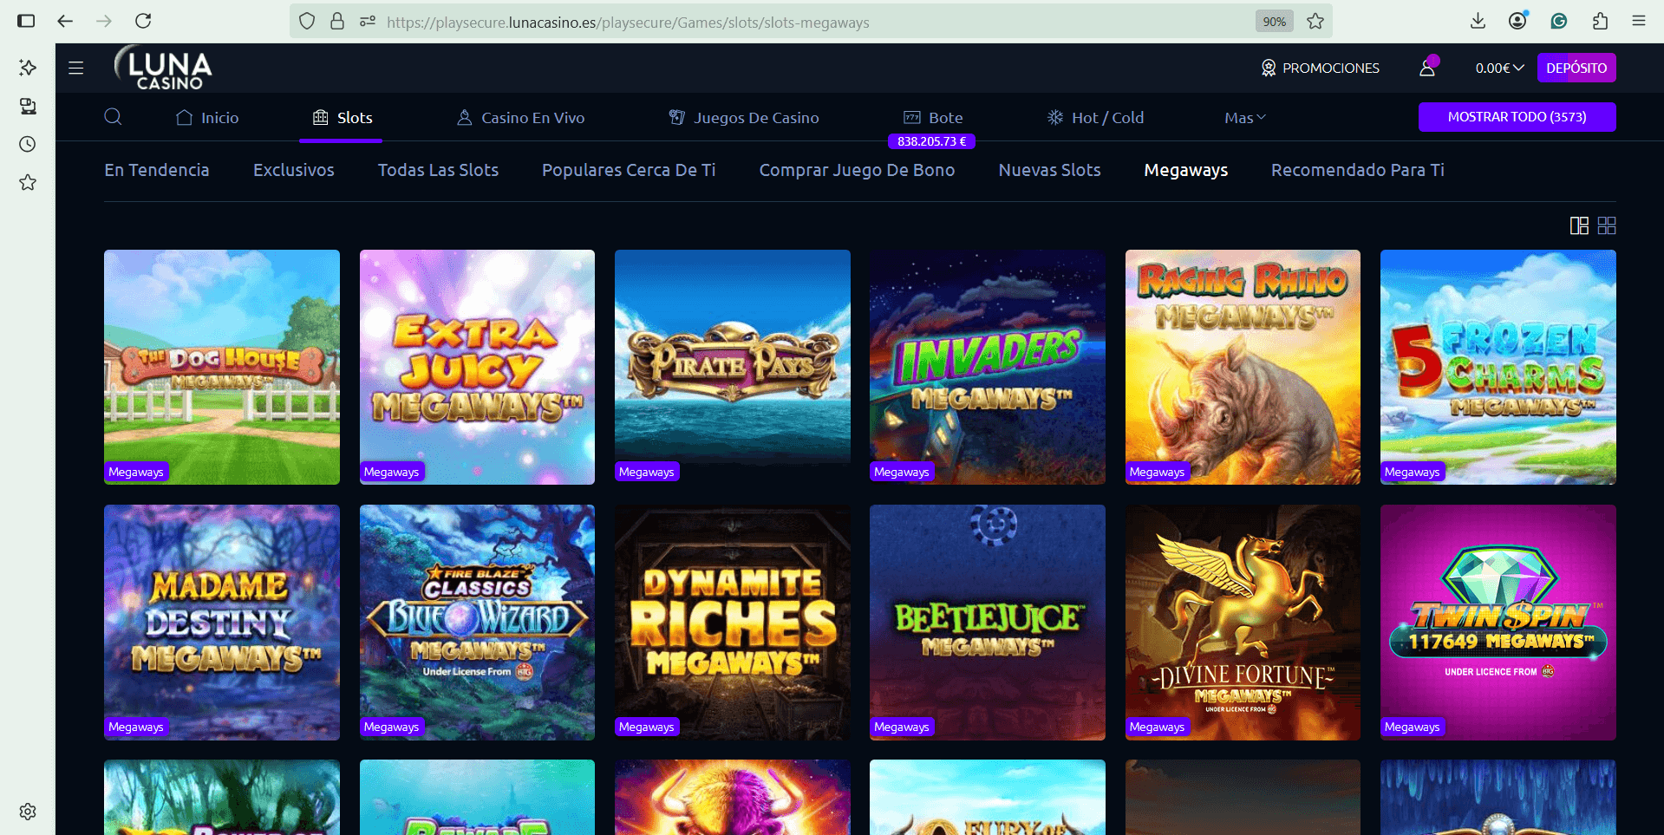1664x835 pixels.
Task: Click the Megaways tag on Beetlejuice
Action: point(902,727)
